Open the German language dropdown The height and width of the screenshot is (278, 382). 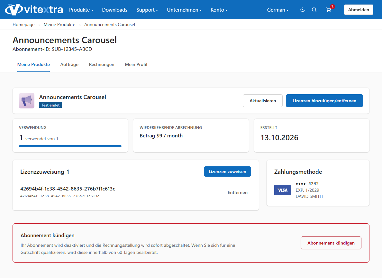tap(278, 10)
